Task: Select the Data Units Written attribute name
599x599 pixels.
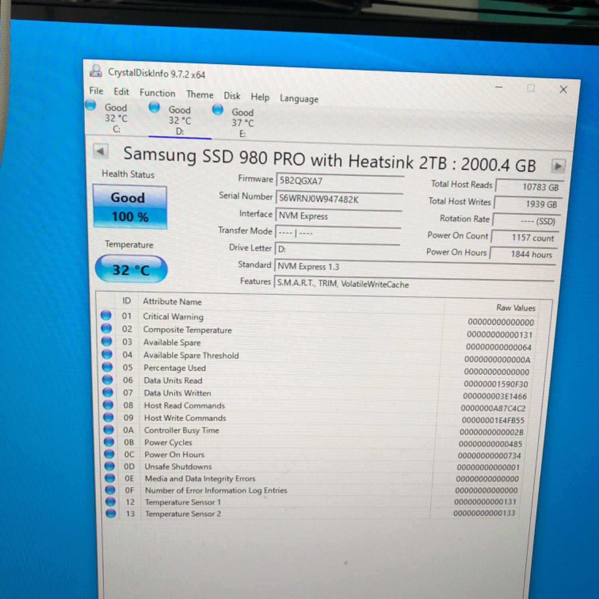Action: pos(177,393)
